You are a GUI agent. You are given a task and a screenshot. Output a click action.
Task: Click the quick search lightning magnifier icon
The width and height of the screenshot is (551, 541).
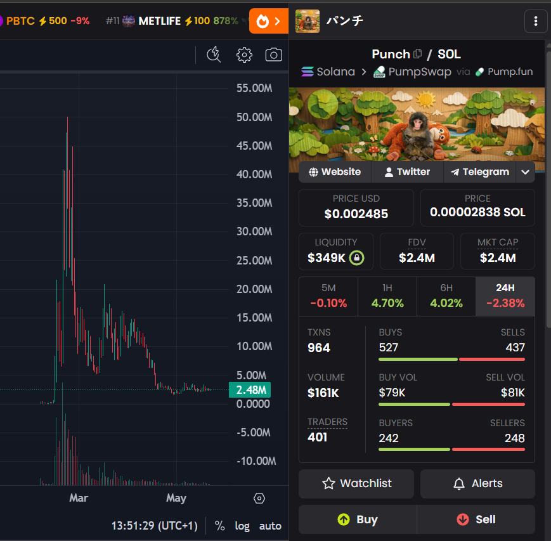214,55
